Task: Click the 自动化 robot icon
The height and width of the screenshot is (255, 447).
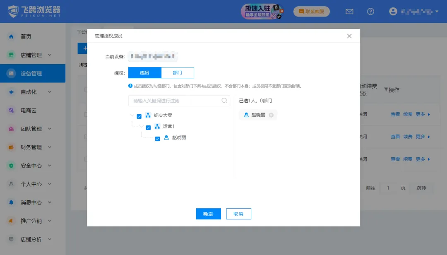Action: [11, 92]
